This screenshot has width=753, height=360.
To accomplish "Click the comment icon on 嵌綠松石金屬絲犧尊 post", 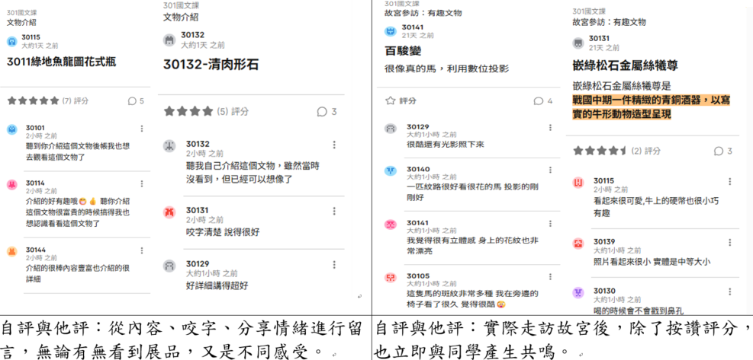I will (x=717, y=151).
